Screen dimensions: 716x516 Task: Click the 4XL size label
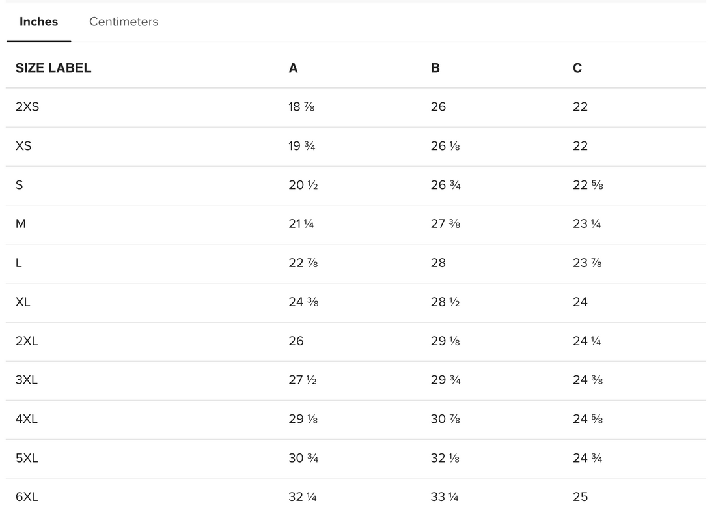(x=27, y=419)
